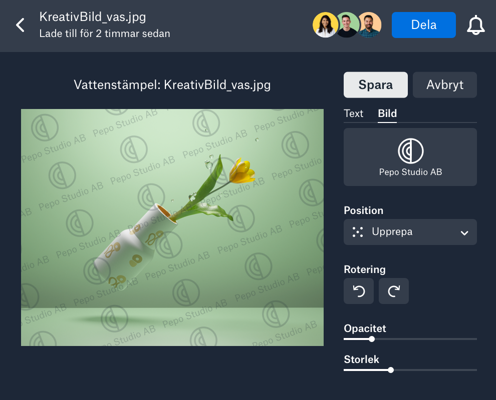Image resolution: width=496 pixels, height=400 pixels.
Task: Save the watermark with Spara
Action: click(x=375, y=85)
